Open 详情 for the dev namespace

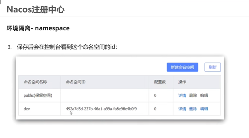pos(182,109)
